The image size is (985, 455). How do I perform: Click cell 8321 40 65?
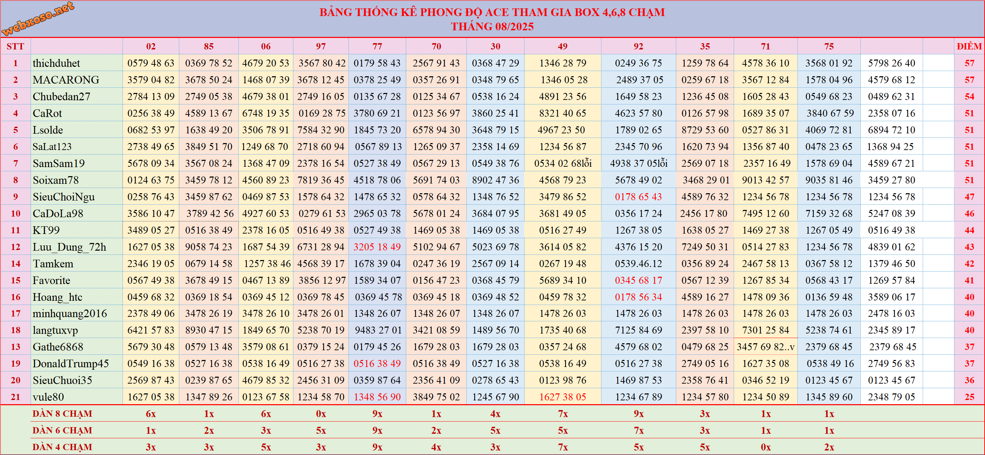coord(562,113)
